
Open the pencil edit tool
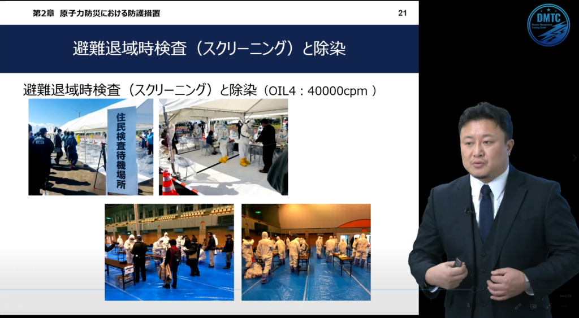tap(518, 306)
